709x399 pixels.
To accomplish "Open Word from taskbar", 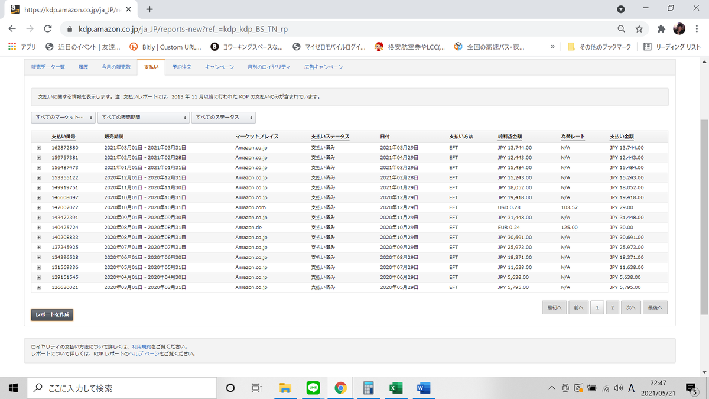I will (423, 388).
